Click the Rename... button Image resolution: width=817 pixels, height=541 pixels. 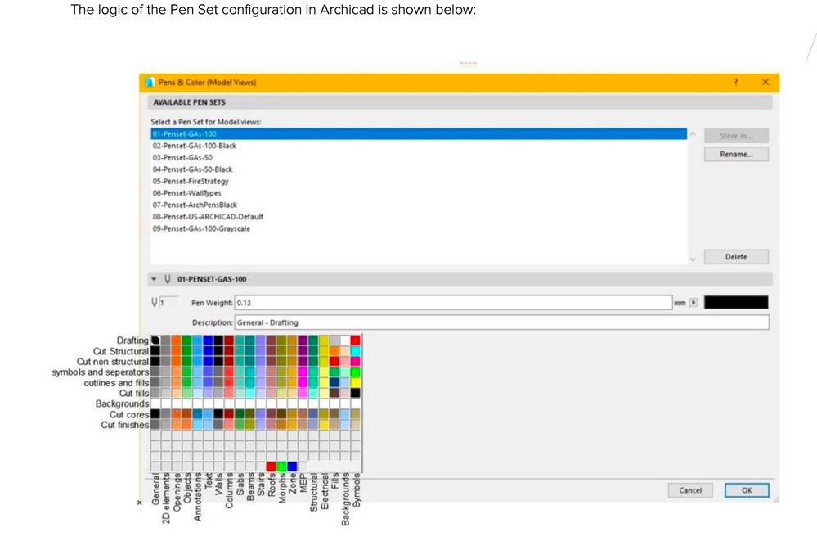click(736, 155)
